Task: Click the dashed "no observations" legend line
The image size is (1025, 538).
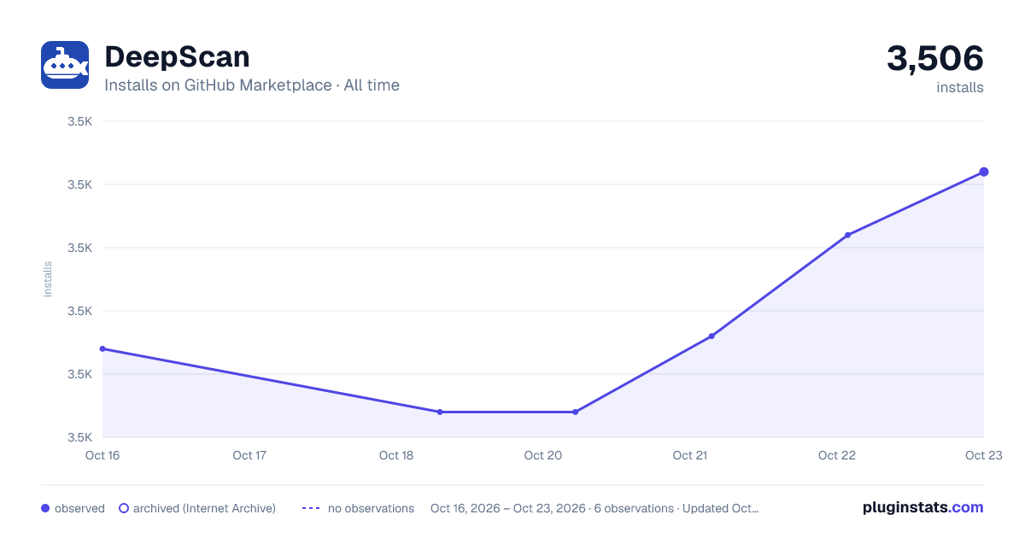Action: tap(311, 508)
